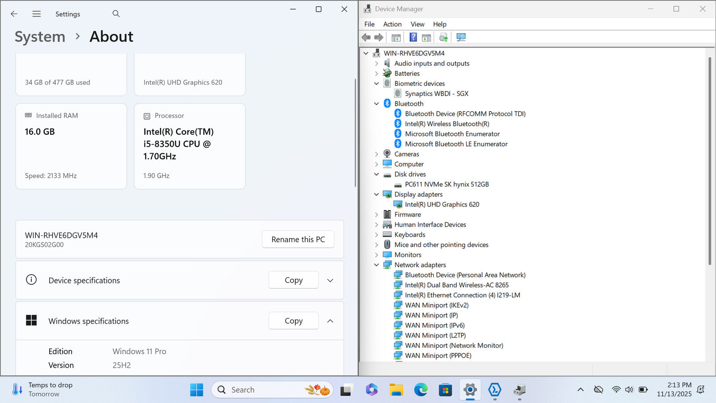716x403 pixels.
Task: Select WAN Miniport (Network Monitor)
Action: pos(454,346)
